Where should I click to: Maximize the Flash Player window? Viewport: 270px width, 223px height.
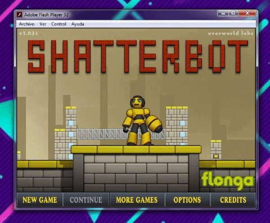(x=233, y=13)
